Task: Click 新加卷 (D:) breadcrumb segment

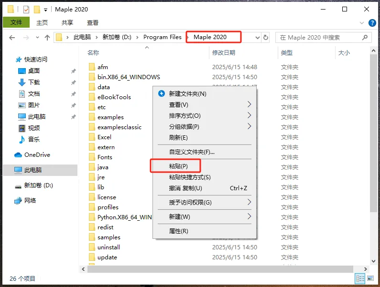Action: 117,37
